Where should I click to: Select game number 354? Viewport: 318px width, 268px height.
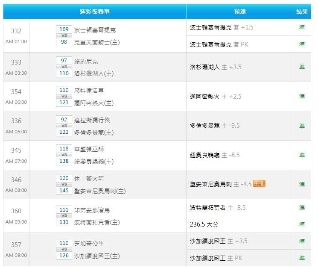pos(16,92)
